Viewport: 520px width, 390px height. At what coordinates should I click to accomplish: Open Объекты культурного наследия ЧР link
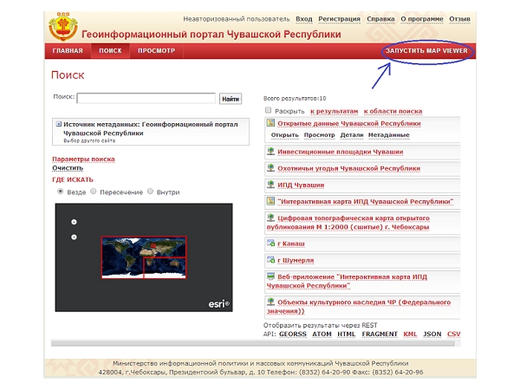(x=359, y=307)
